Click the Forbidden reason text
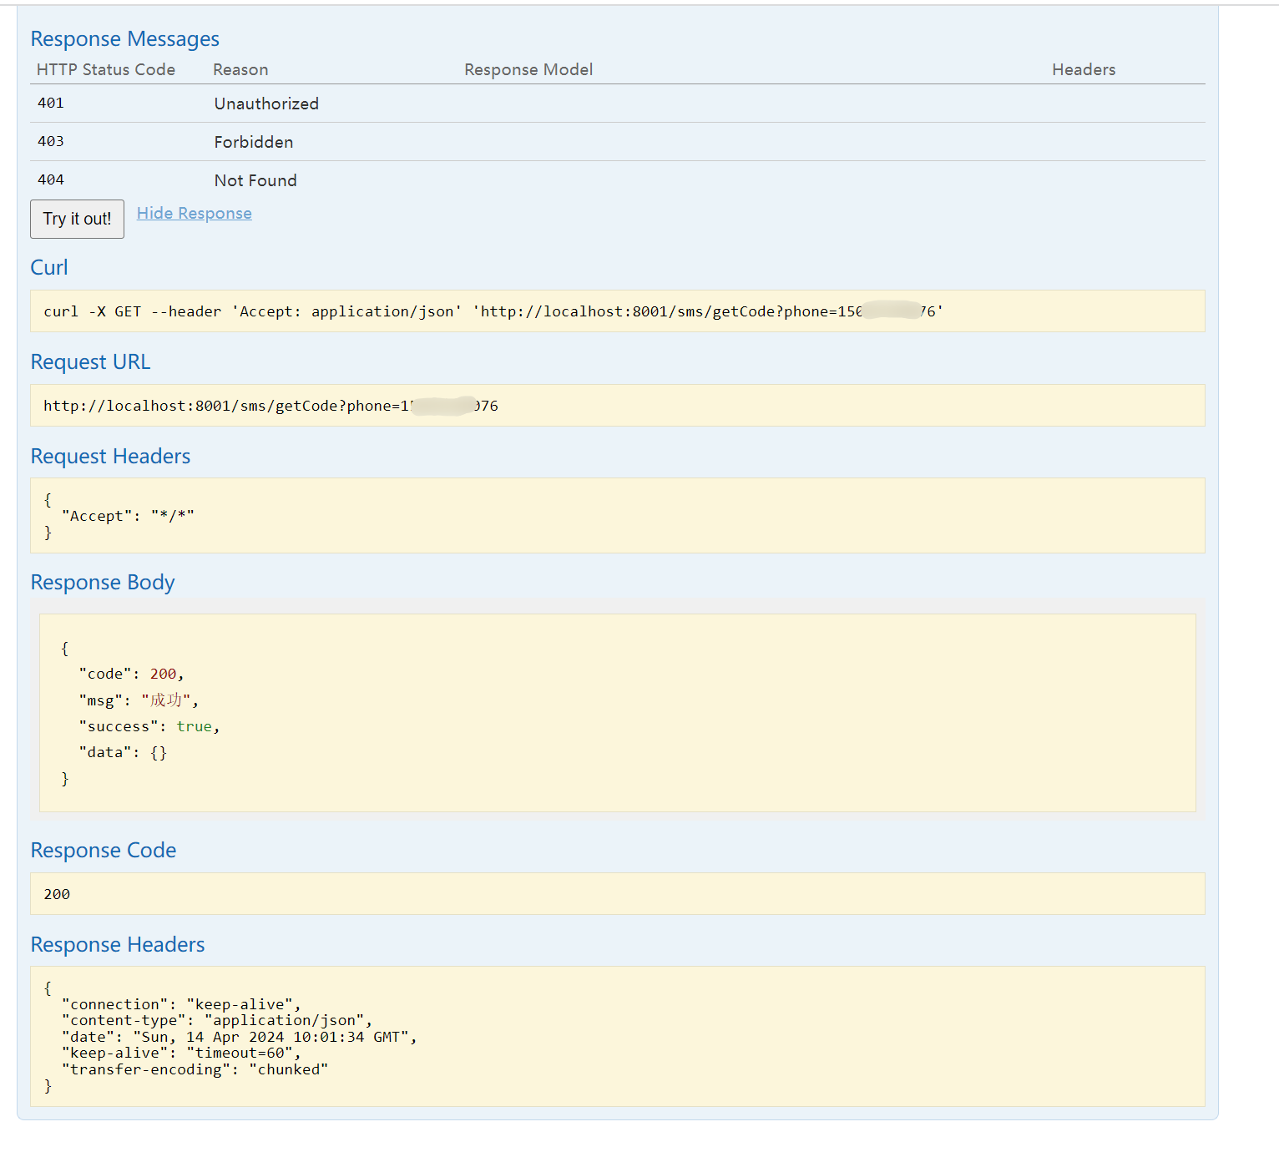This screenshot has width=1279, height=1152. (x=254, y=142)
